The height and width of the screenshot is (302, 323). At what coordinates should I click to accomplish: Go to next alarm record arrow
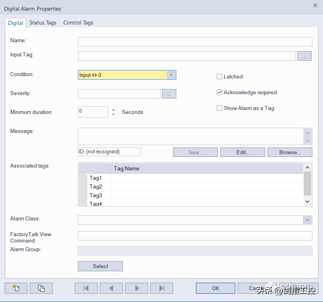(x=137, y=288)
